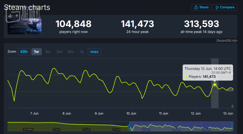243x134 pixels.
Task: Click the 13 Jun axis label
Action: pyautogui.click(x=228, y=113)
